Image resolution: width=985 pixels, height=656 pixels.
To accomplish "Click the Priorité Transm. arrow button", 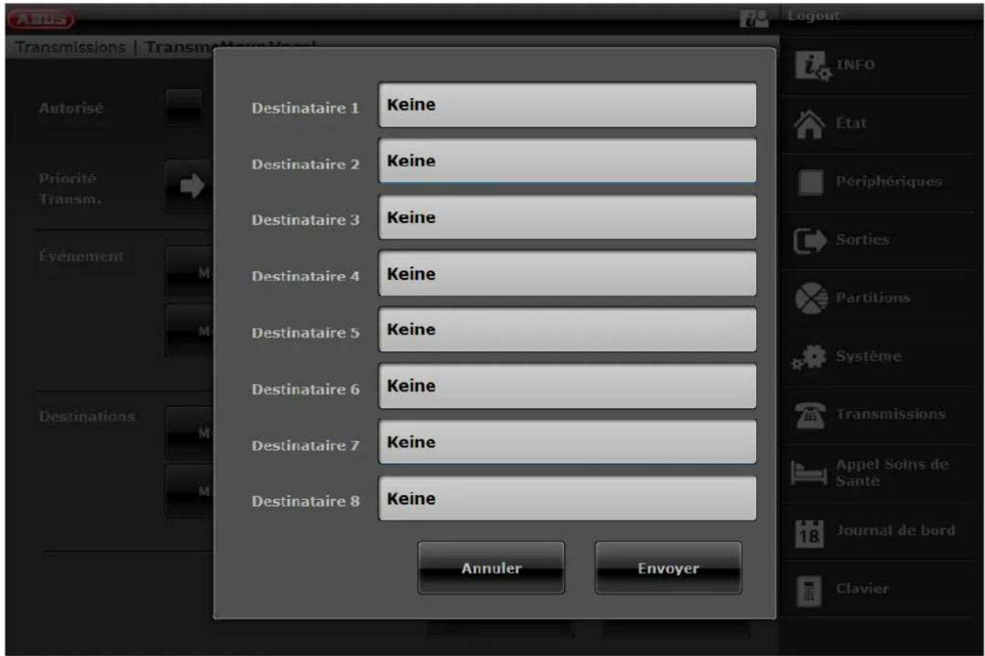I will [x=190, y=187].
